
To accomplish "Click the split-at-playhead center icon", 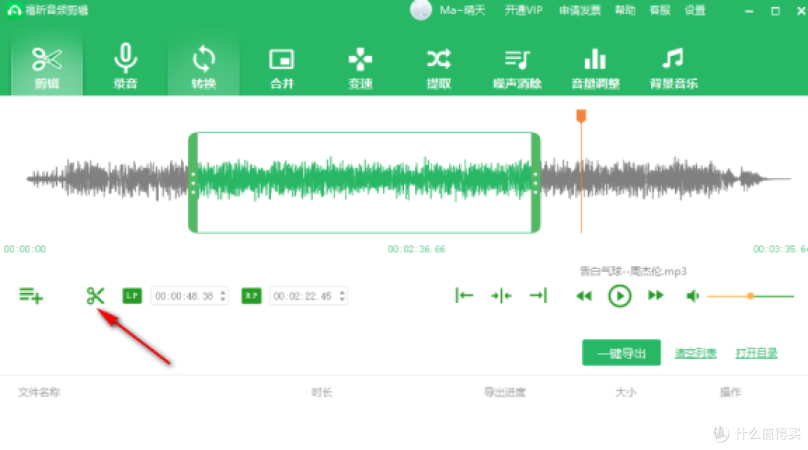I will click(x=501, y=295).
